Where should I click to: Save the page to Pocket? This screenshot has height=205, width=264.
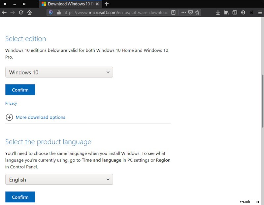190,12
